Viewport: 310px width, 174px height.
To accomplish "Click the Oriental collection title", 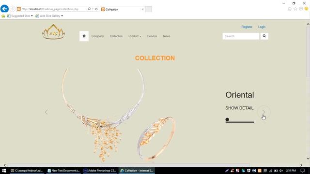I will pos(240,95).
